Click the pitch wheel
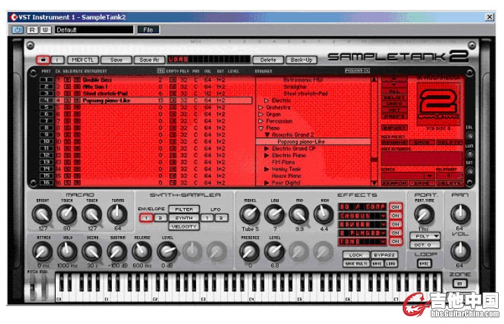 point(32,287)
